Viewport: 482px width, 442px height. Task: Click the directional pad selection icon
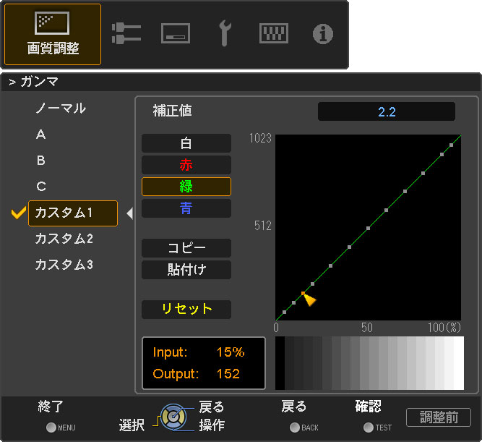pos(172,417)
